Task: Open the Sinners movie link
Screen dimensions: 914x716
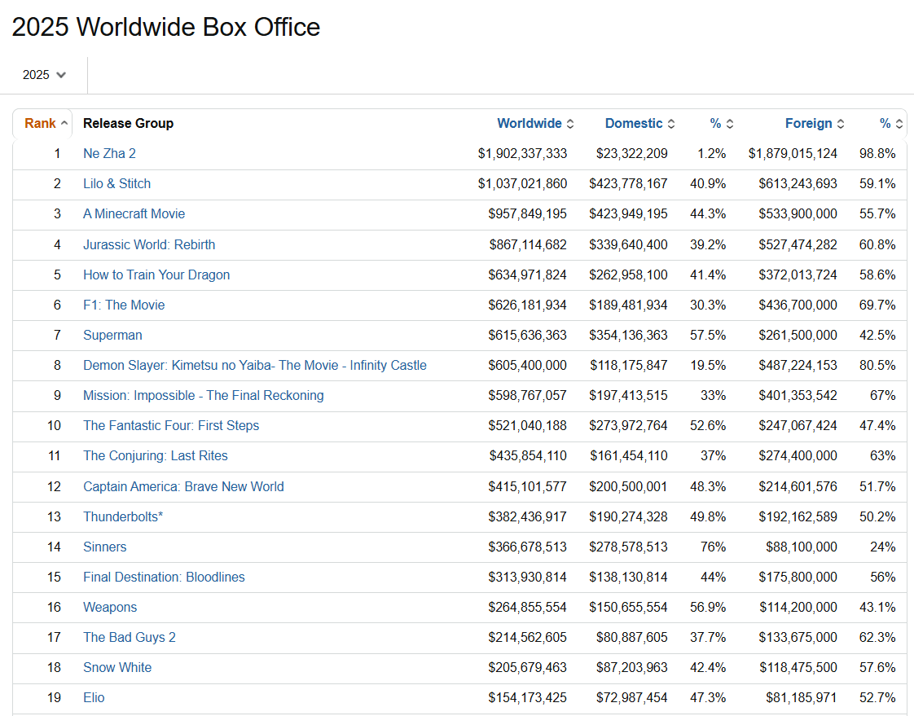Action: pos(105,547)
